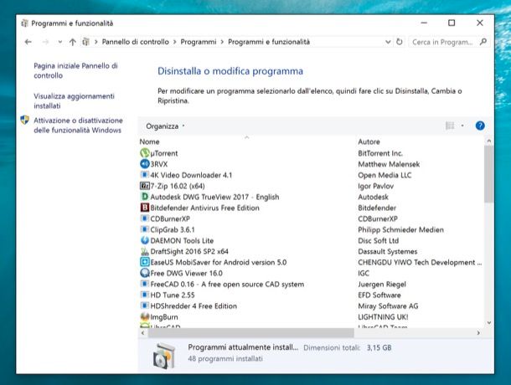Click the installed programs details pane icon
The image size is (511, 385).
(164, 356)
